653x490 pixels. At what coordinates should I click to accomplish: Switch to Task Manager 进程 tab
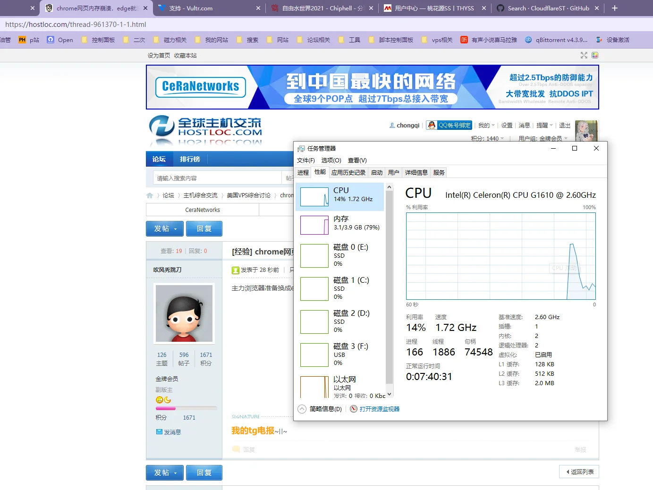[303, 173]
